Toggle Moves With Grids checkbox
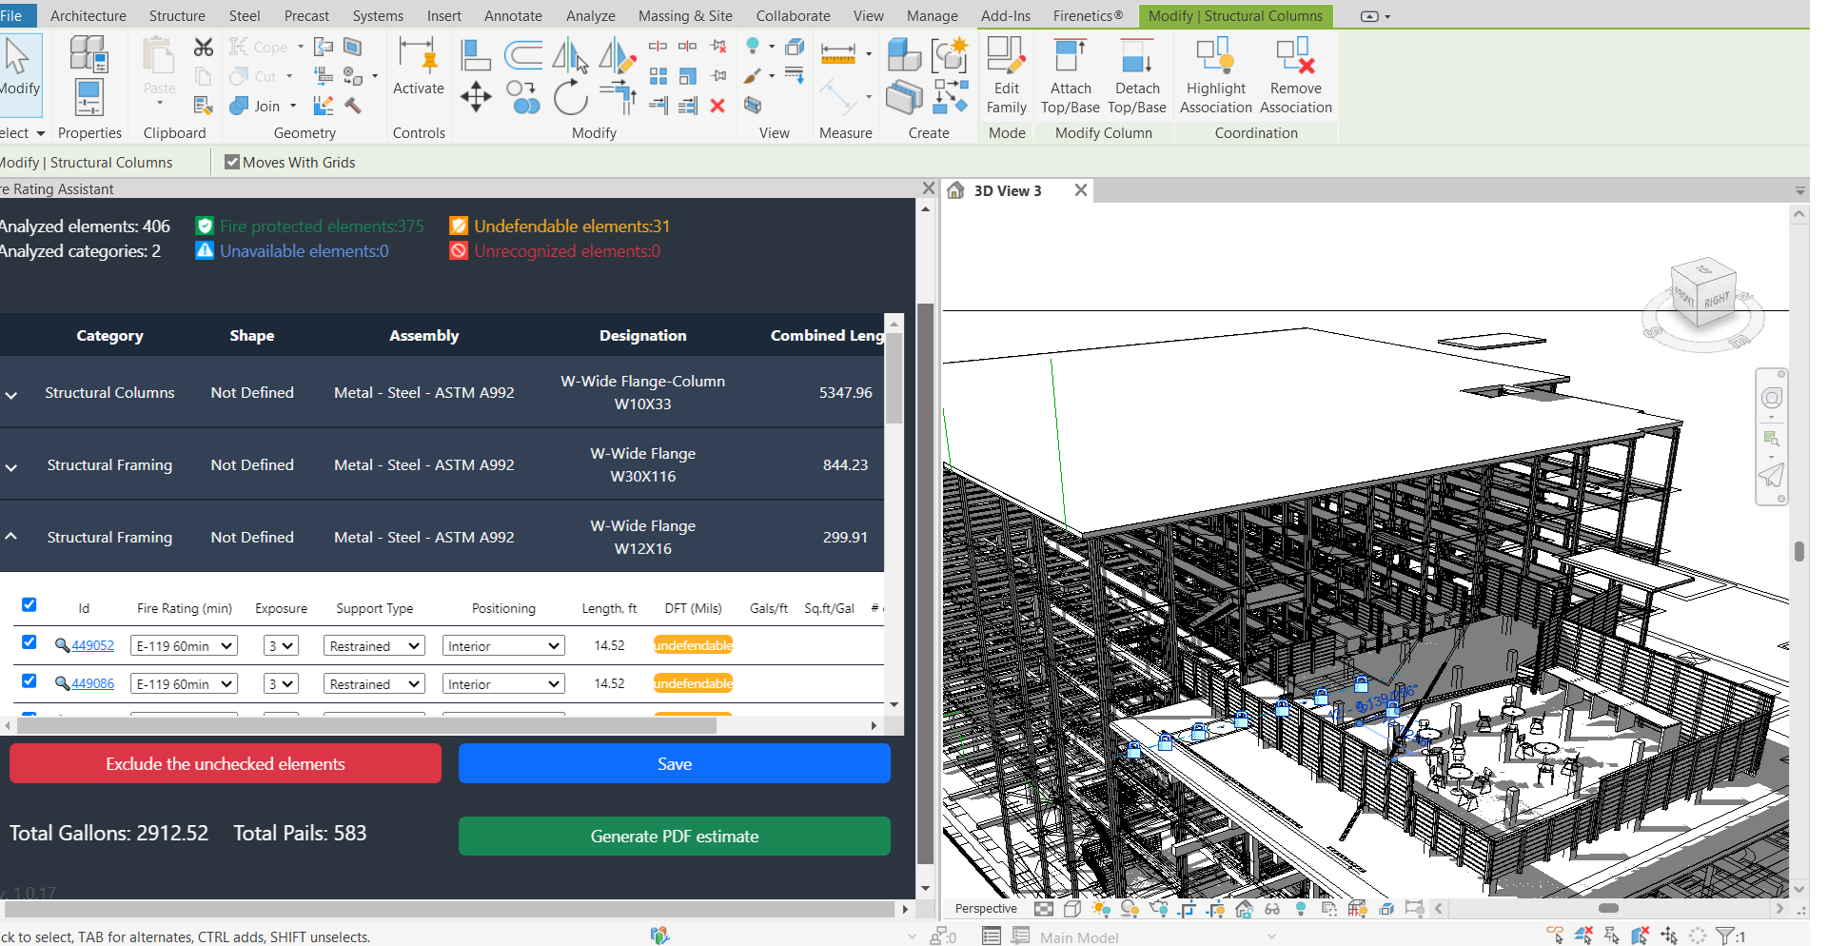1827x946 pixels. 232,163
